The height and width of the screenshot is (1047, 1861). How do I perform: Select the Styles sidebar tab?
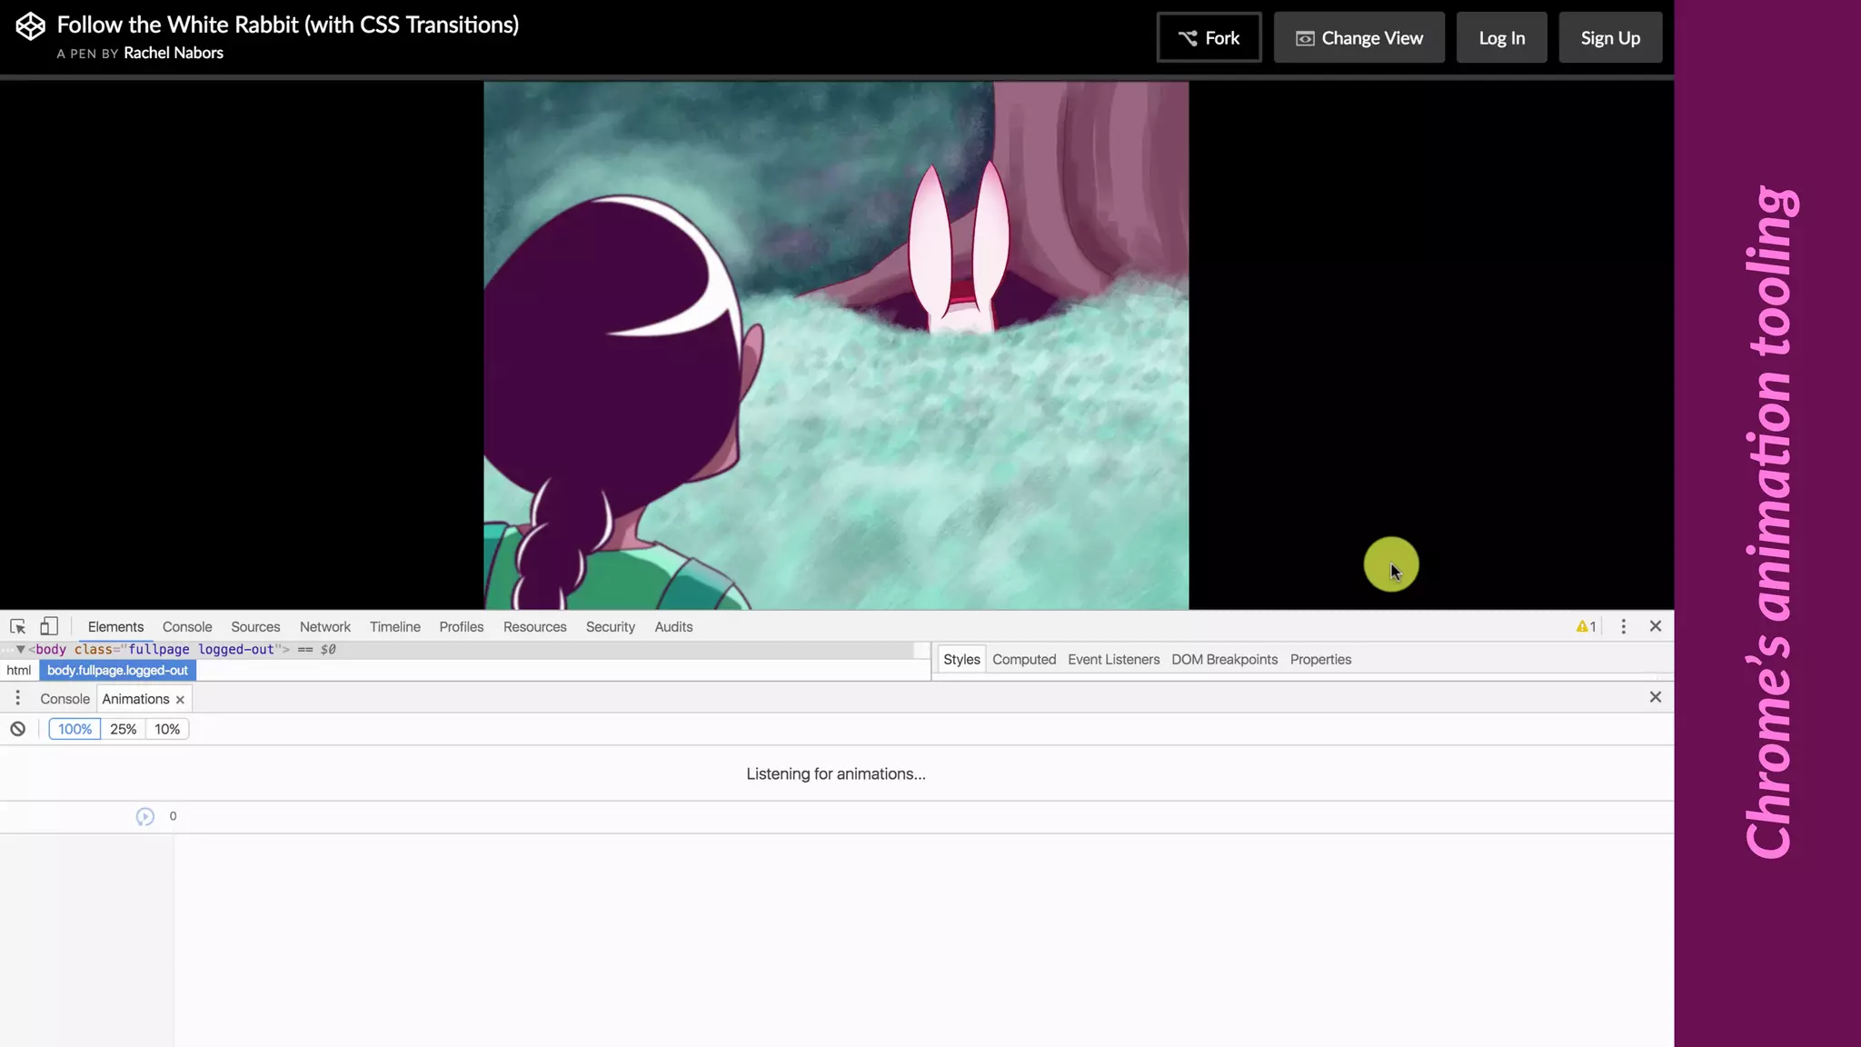[x=961, y=660]
